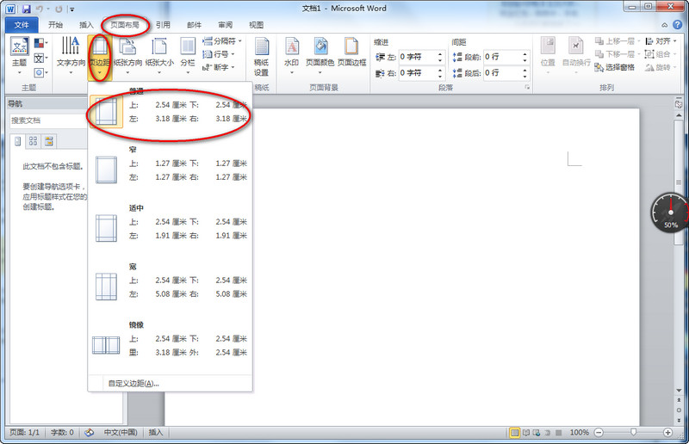This screenshot has width=689, height=444.
Task: Choose the 镜像 mirrored margins preset
Action: [x=170, y=343]
